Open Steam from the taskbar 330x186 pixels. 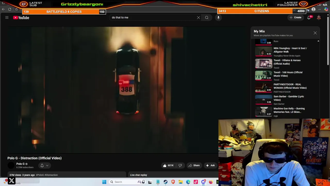(166, 182)
